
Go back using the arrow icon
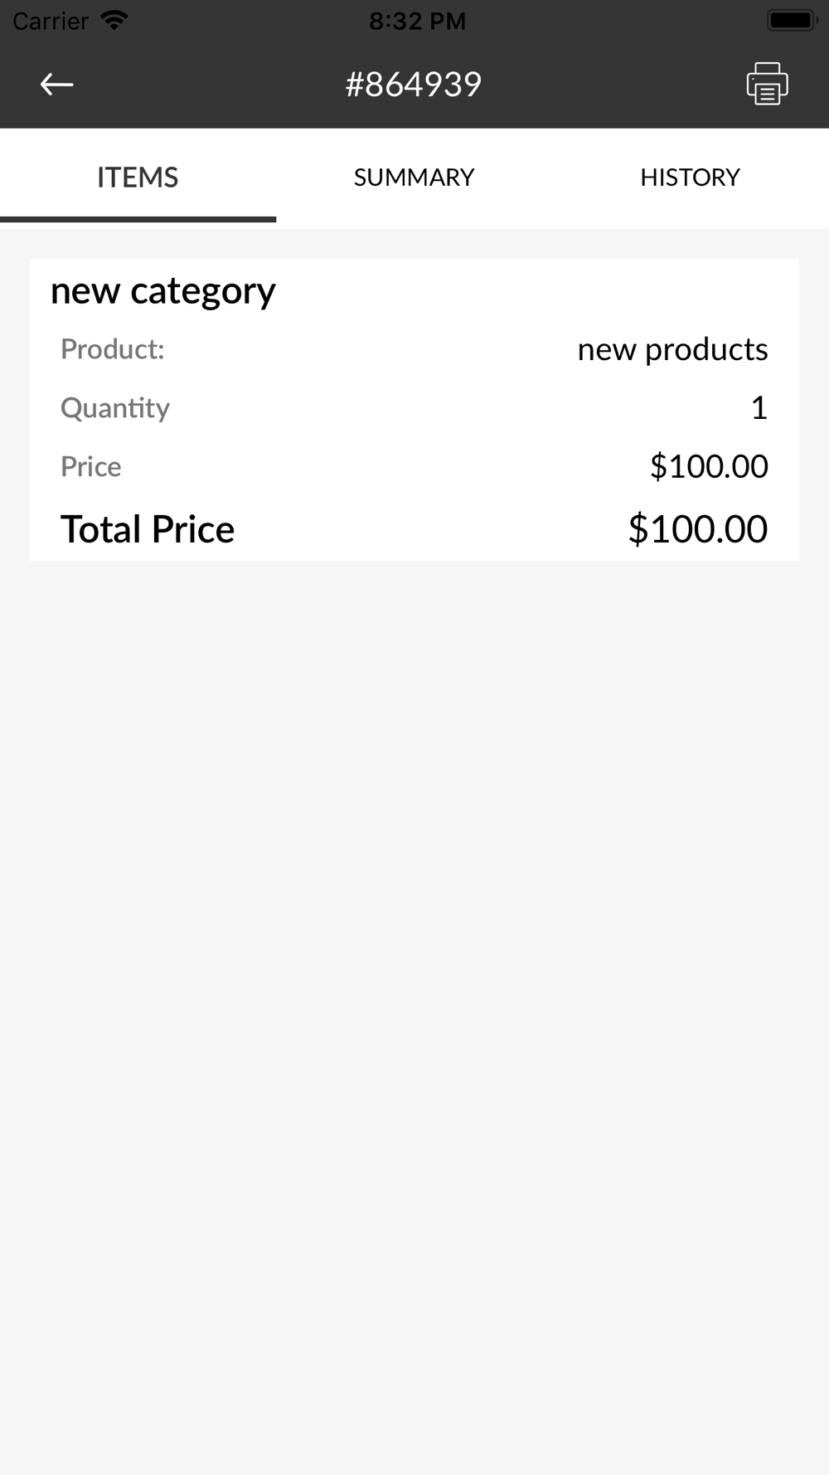pos(56,84)
